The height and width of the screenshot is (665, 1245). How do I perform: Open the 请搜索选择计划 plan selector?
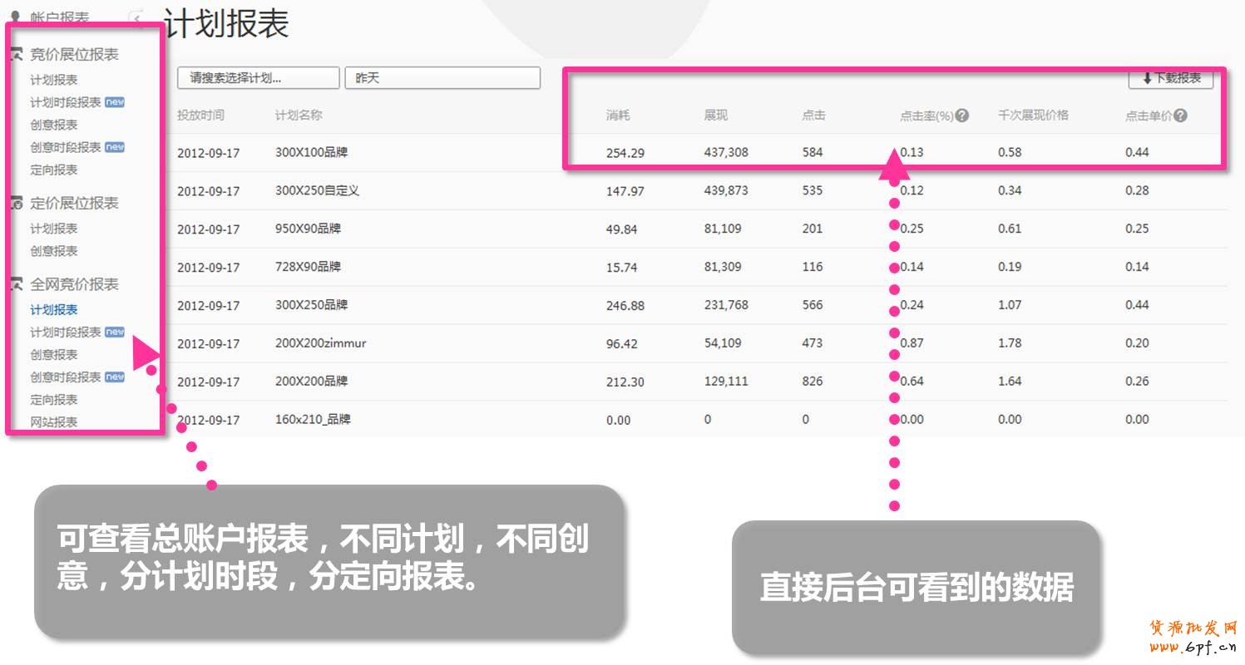pos(258,78)
